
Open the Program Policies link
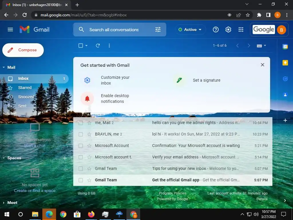click(x=173, y=193)
